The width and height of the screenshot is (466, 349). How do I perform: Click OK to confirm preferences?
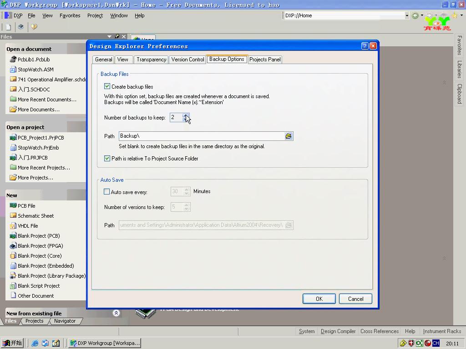coord(319,299)
